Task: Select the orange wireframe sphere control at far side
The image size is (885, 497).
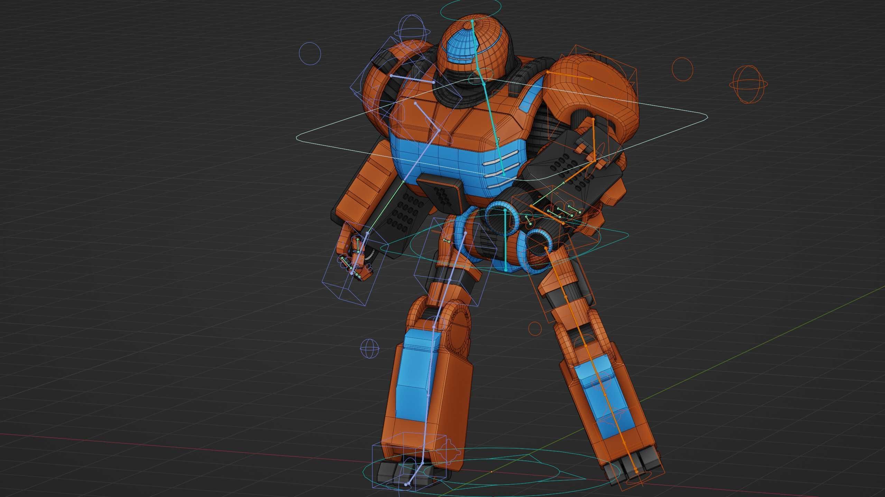Action: pyautogui.click(x=748, y=84)
